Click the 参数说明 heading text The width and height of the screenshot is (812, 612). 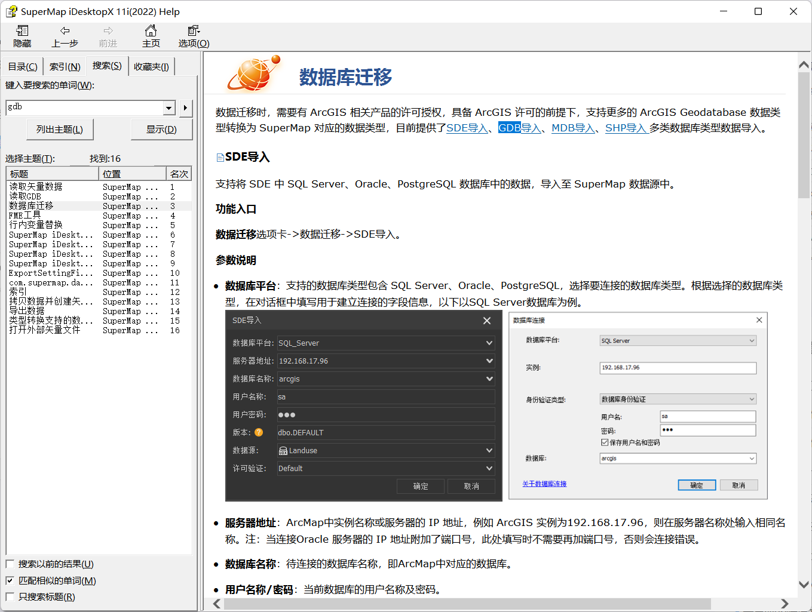point(236,260)
